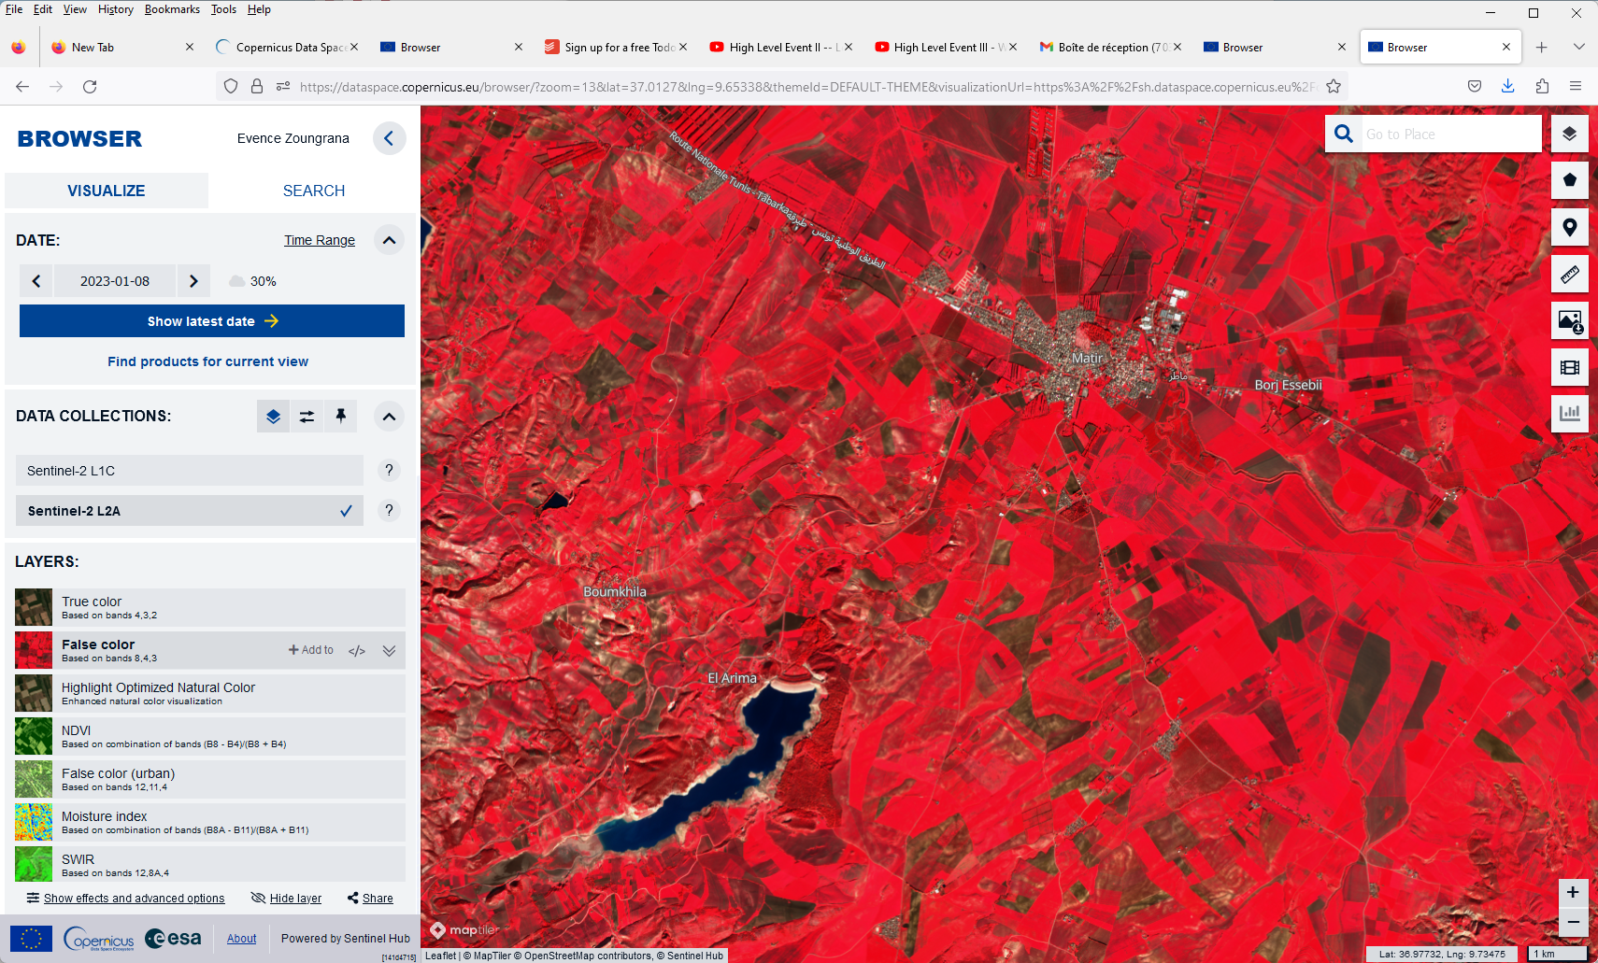Open the Tools menu
Image resolution: width=1598 pixels, height=963 pixels.
click(223, 9)
